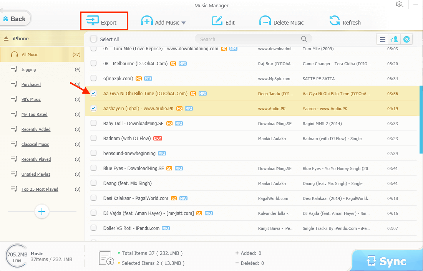This screenshot has height=271, width=423.
Task: Check the 05 - Tum Mile song checkbox
Action: pos(94,48)
